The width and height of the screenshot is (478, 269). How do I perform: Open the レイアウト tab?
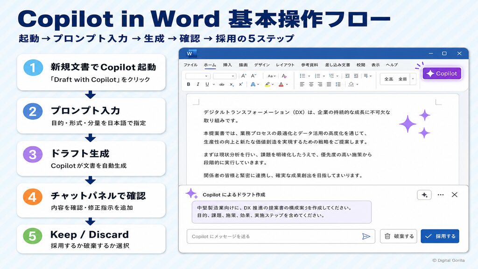(x=285, y=65)
